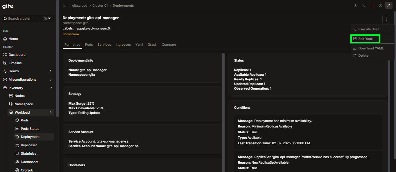396x172 pixels.
Task: Toggle the sidebar panel icon
Action: coord(64,5)
